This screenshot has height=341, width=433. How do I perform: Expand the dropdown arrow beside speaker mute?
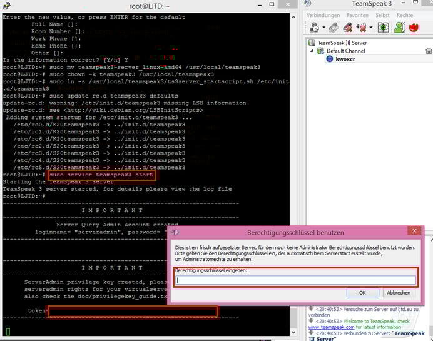click(370, 28)
